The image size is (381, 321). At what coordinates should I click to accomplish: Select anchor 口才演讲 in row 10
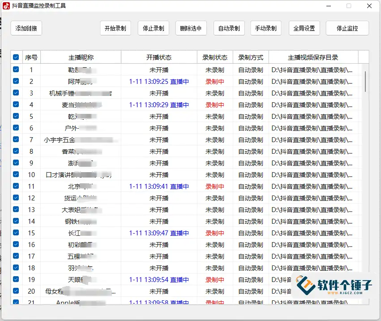[58, 175]
